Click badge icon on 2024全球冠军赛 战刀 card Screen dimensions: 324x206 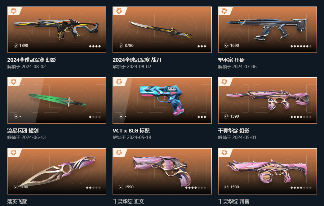[119, 11]
